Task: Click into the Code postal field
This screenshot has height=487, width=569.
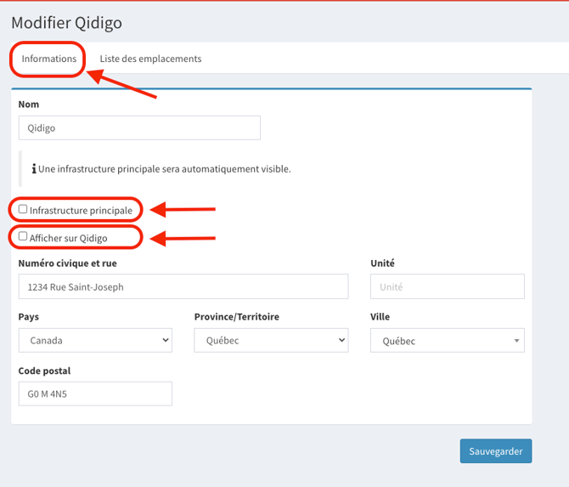Action: pyautogui.click(x=94, y=394)
